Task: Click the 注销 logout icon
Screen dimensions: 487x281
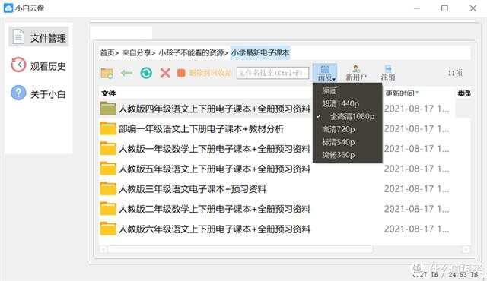Action: point(388,73)
